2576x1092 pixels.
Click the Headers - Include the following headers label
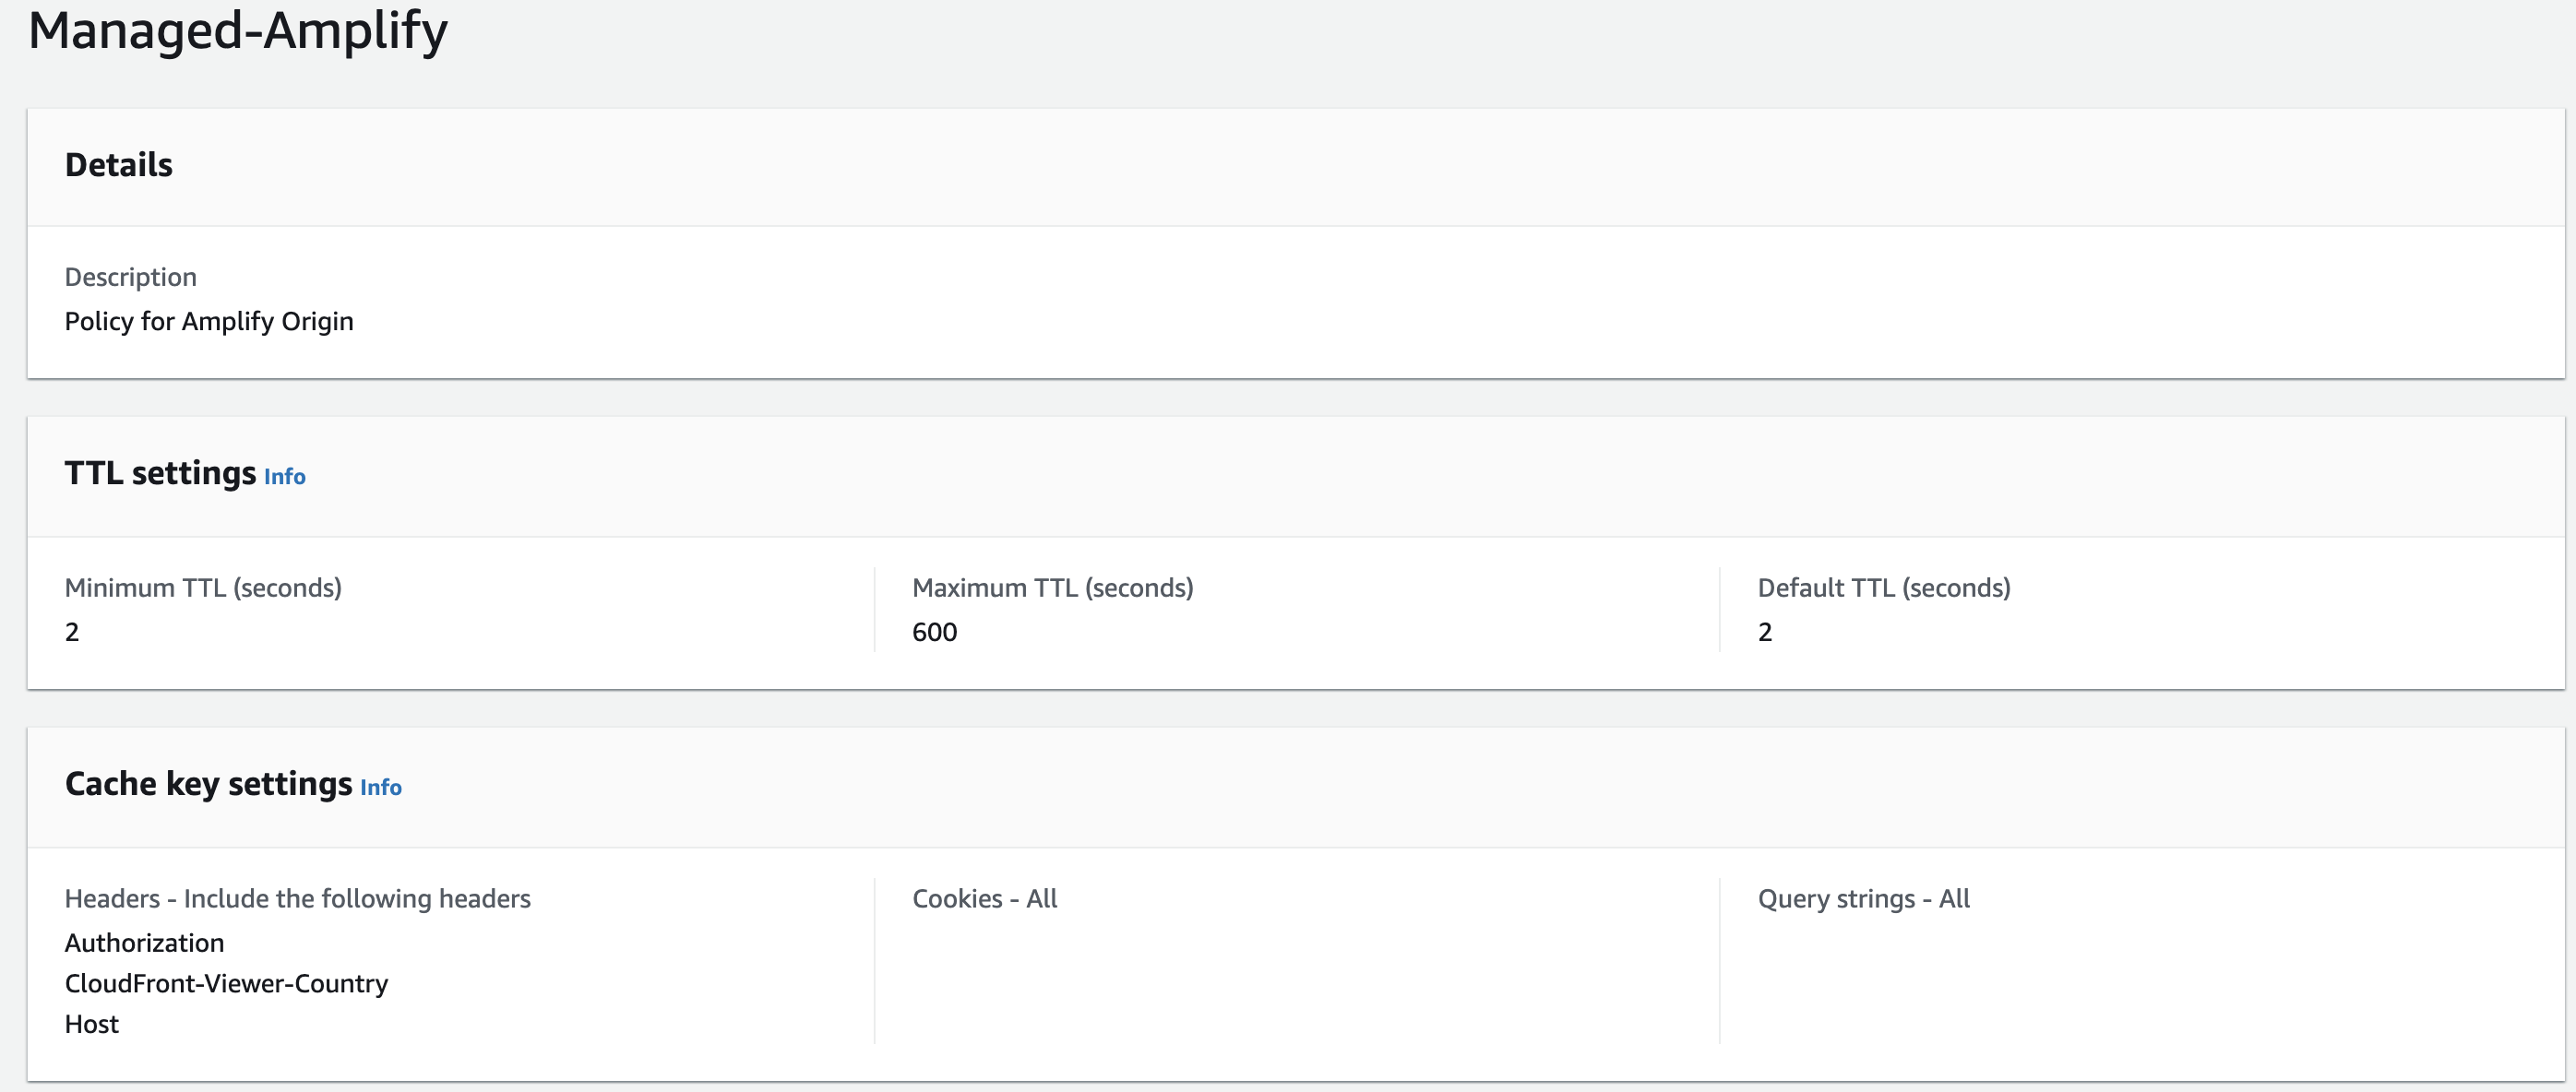(x=297, y=899)
